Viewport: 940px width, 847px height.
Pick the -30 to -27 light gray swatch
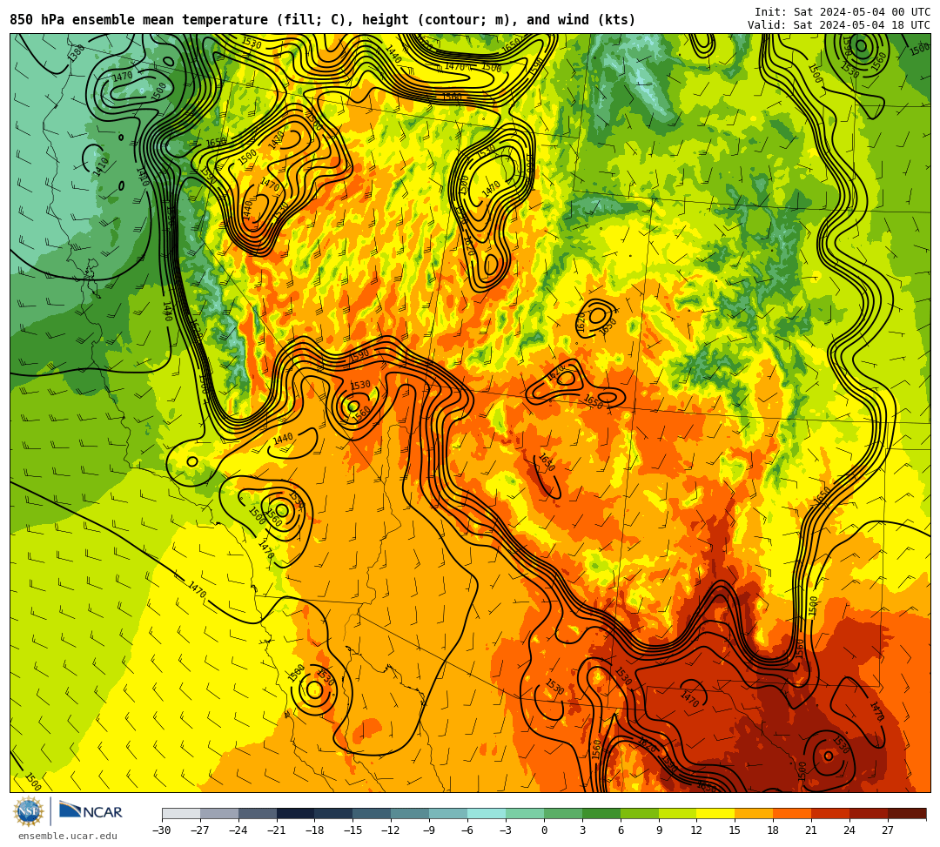coord(181,813)
